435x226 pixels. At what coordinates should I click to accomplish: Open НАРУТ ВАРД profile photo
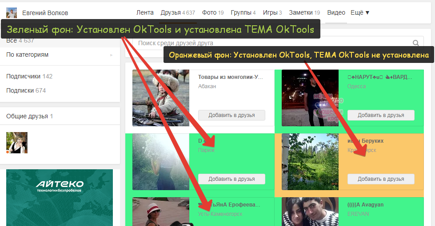pyautogui.click(x=310, y=98)
